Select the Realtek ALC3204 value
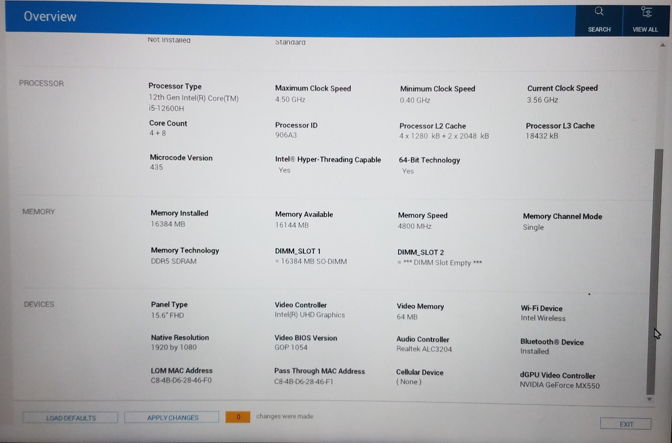This screenshot has width=672, height=443. (x=424, y=349)
